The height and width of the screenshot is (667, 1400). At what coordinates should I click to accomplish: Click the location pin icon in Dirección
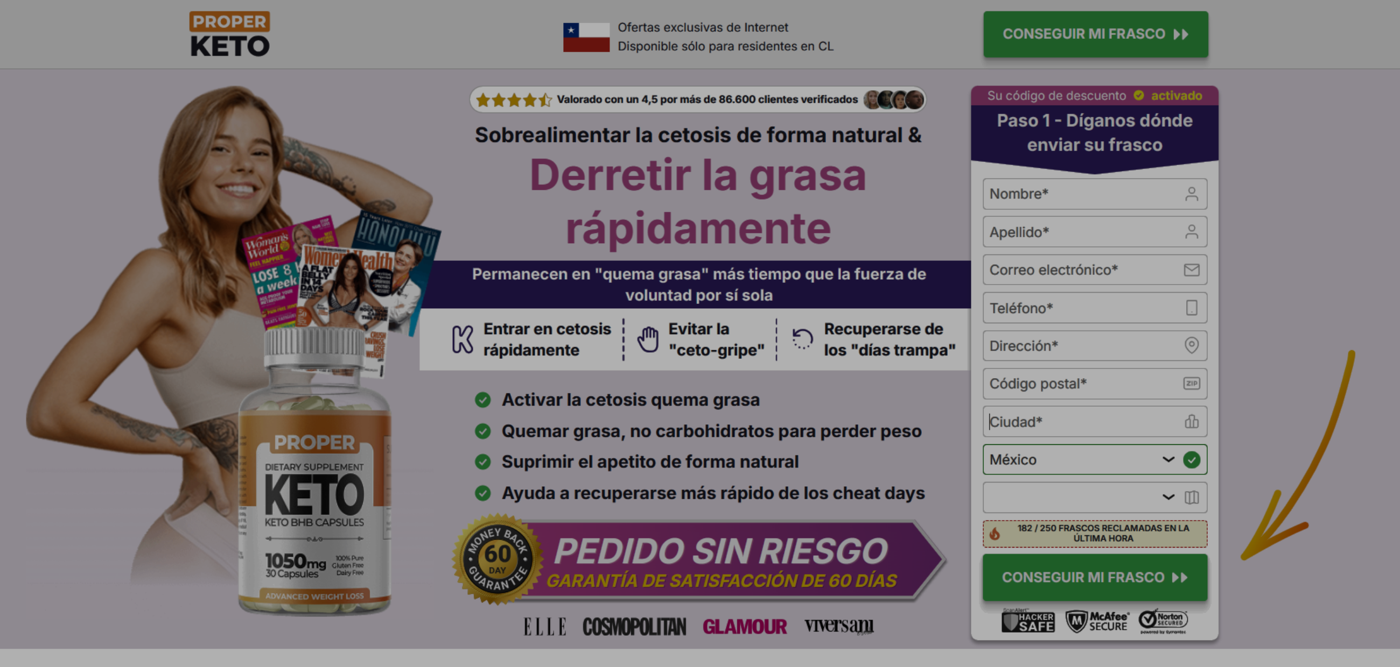tap(1191, 345)
